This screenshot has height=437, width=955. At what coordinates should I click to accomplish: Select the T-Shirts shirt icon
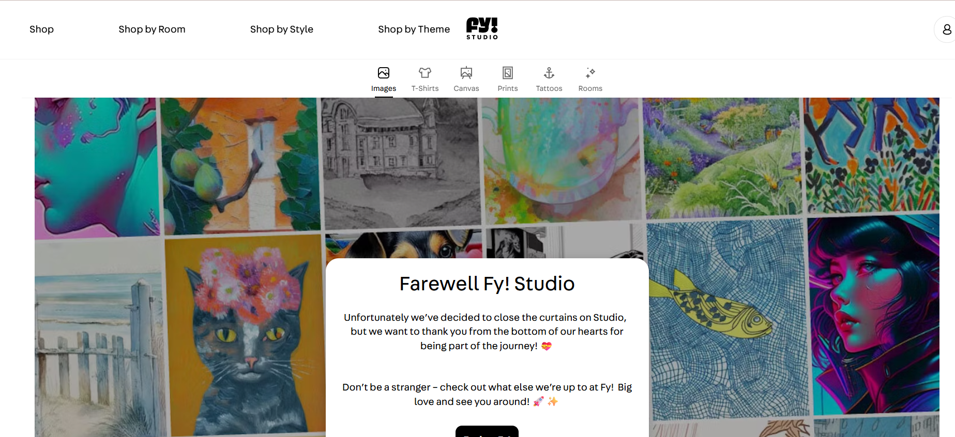[x=425, y=73]
